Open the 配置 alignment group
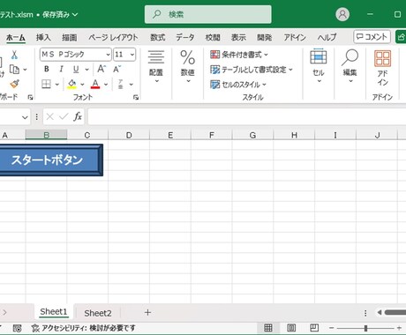The image size is (406, 335). (156, 67)
